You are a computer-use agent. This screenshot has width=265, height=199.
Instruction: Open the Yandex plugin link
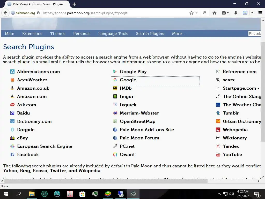pyautogui.click(x=231, y=146)
